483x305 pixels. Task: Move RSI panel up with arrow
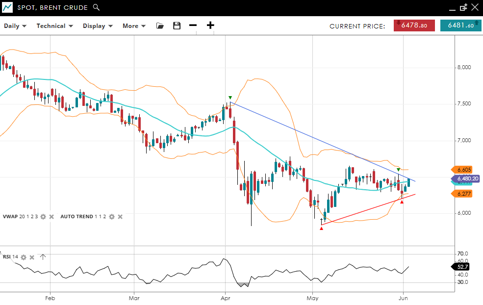[x=43, y=256]
